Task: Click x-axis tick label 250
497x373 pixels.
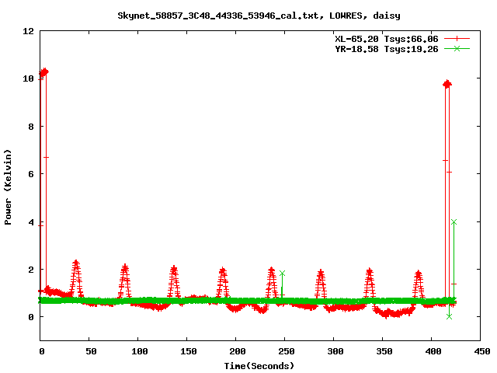Action: [287, 351]
